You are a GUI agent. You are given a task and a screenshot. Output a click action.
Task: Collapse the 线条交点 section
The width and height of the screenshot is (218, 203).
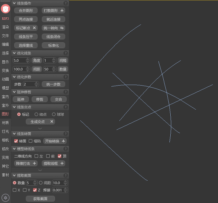coord(14,107)
